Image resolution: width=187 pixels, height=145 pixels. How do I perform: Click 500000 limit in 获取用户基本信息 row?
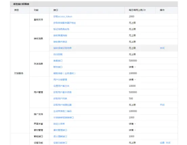click(x=133, y=92)
